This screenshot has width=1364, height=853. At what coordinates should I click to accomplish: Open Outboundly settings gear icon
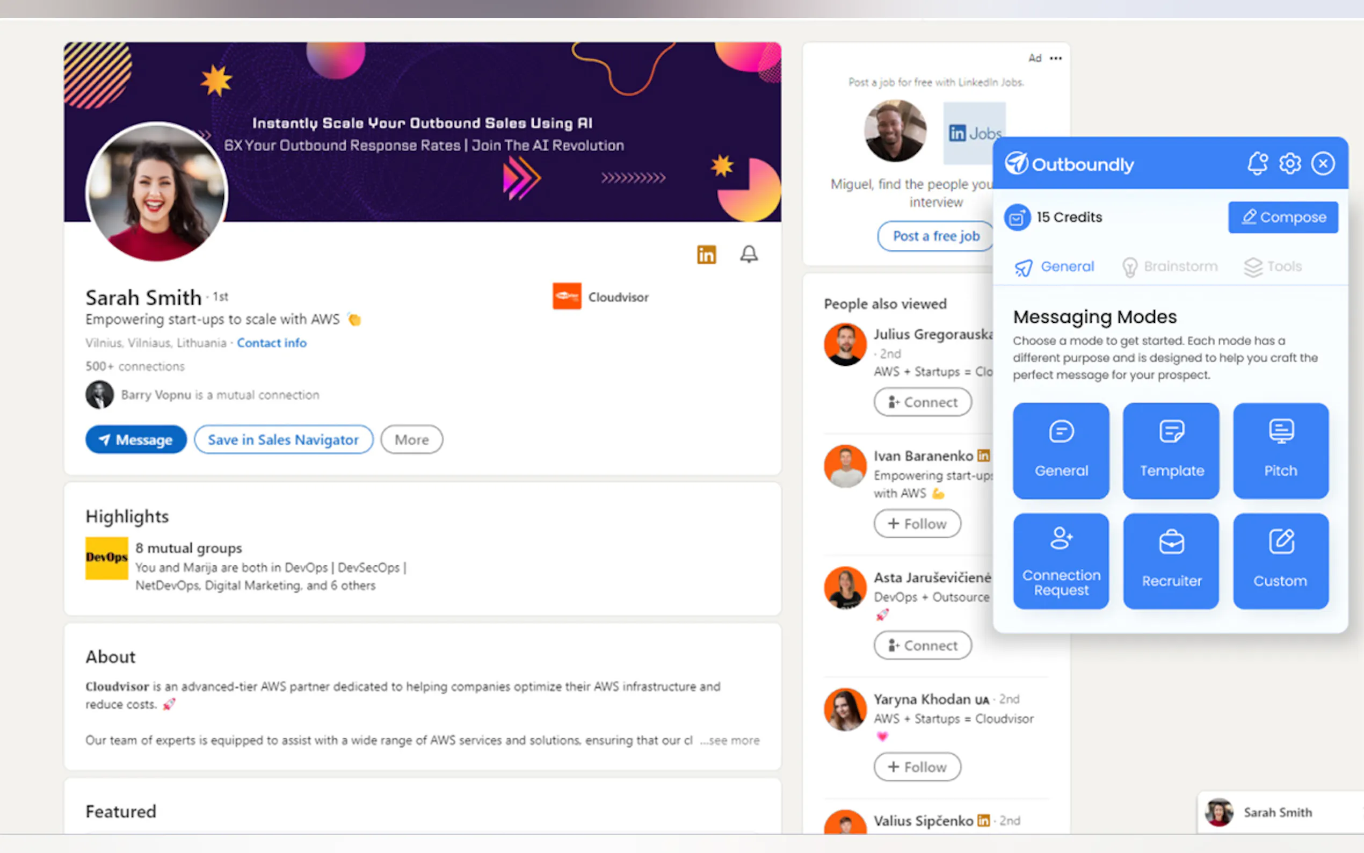click(1289, 164)
